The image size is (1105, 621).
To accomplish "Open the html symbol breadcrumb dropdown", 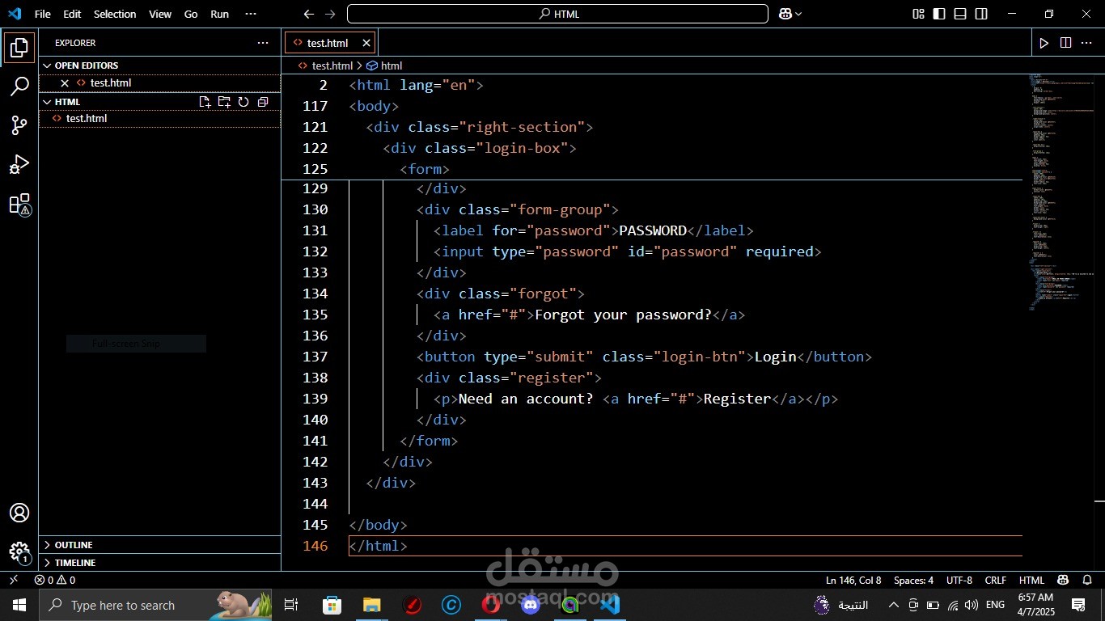I will point(384,65).
